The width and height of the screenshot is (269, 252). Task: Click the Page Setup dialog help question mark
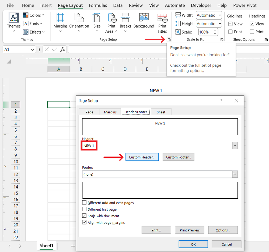[221, 100]
